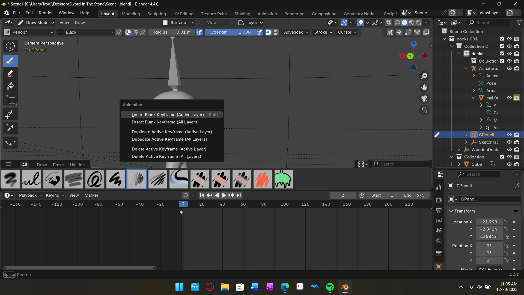
Task: Select the Cursor tool
Action: tap(10, 46)
